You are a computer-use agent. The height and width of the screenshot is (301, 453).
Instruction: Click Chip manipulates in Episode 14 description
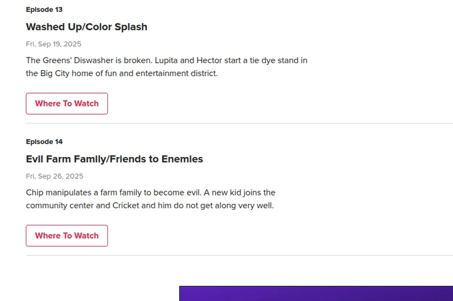[61, 193]
